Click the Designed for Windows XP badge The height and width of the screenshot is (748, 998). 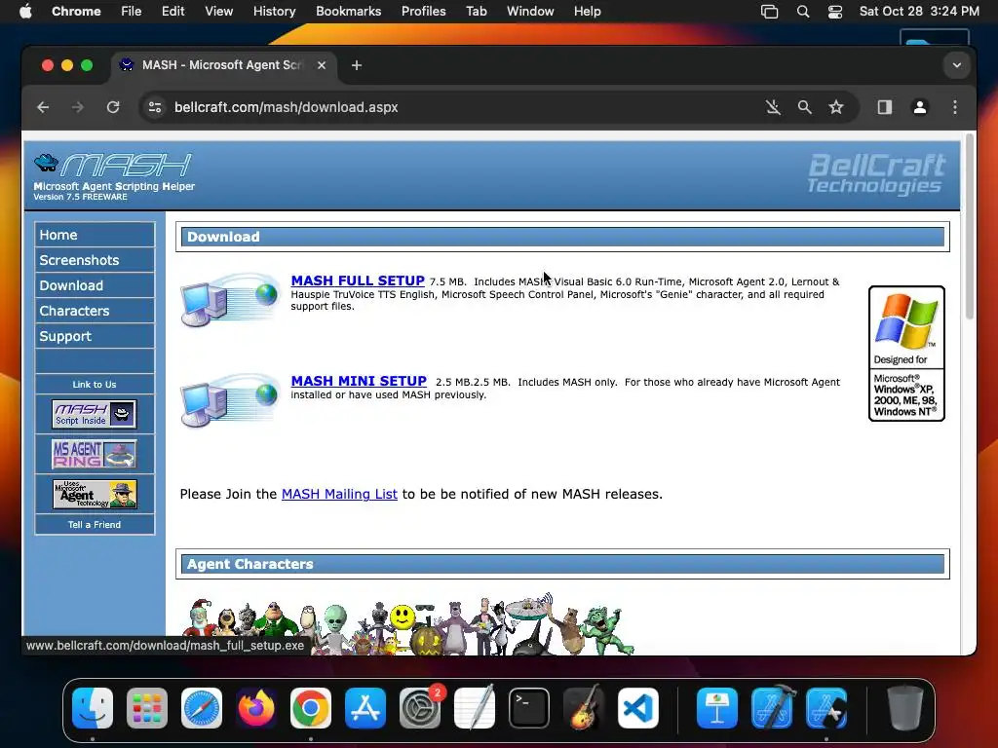tap(906, 354)
